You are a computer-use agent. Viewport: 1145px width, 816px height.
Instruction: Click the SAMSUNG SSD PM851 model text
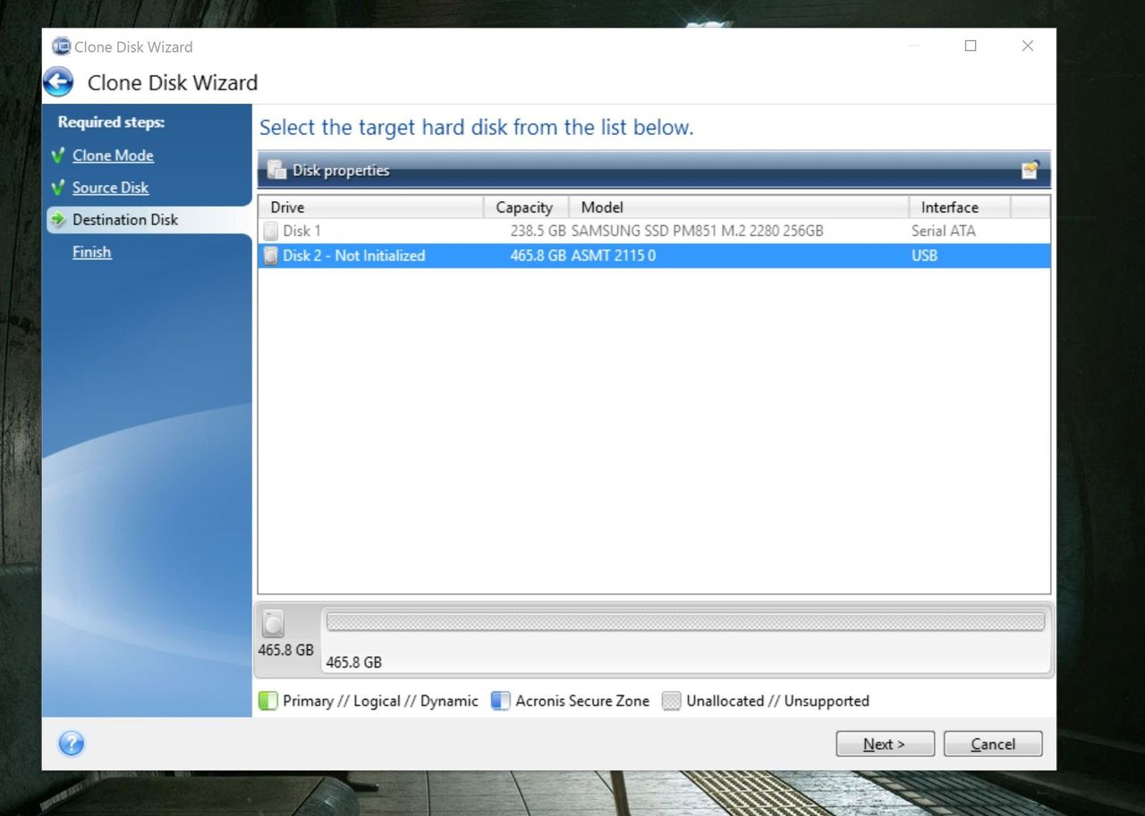click(x=697, y=231)
